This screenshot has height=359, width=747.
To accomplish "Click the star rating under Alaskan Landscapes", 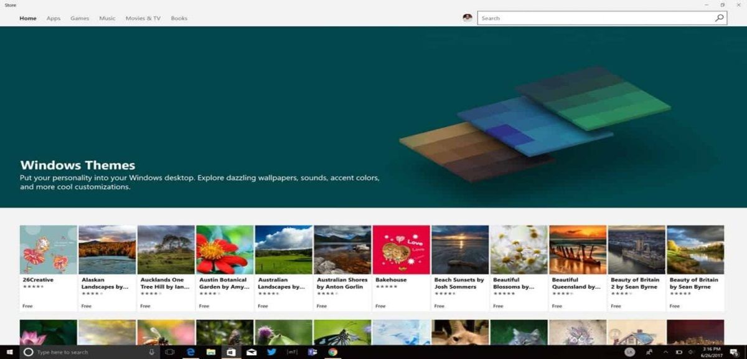I will [x=92, y=294].
